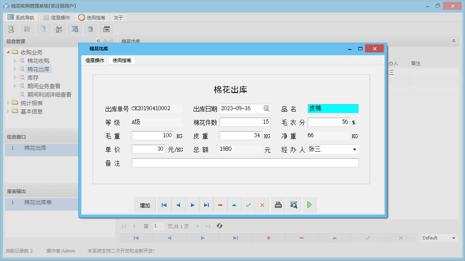Click the 增加 button to add a record
Screen dimensions: 465x261
145,205
